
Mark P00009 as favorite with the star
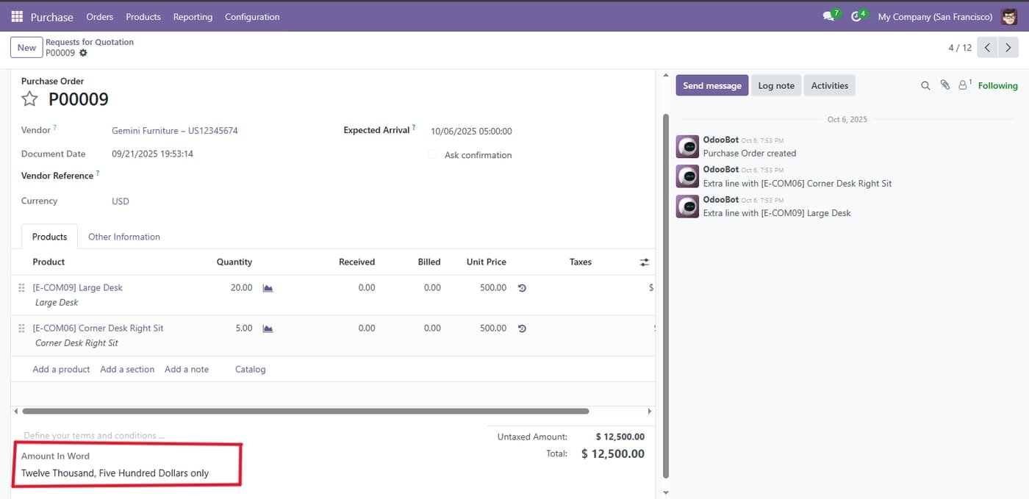tap(29, 99)
